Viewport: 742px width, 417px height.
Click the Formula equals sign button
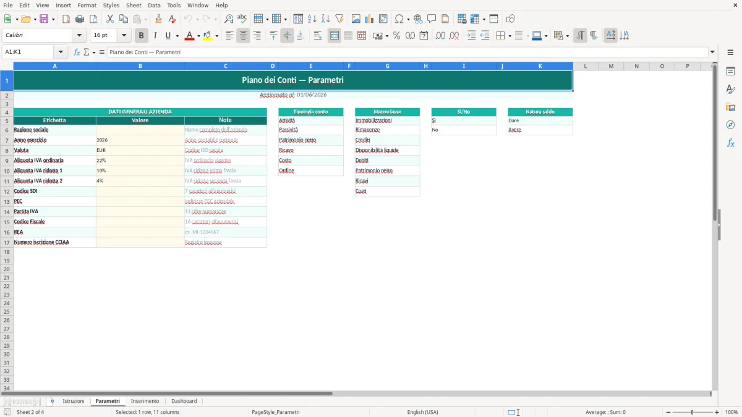click(102, 52)
